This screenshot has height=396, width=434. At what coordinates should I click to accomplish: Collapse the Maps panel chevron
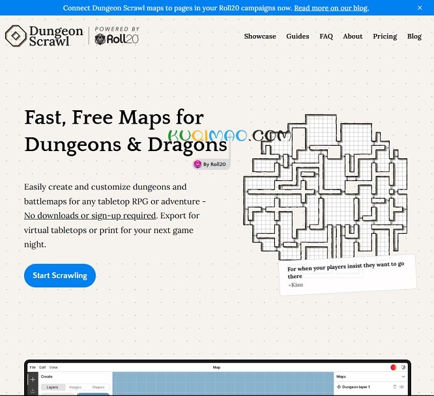point(403,376)
